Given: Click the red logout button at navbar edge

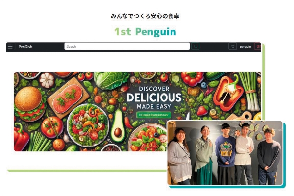Looking at the screenshot, I should (x=258, y=47).
